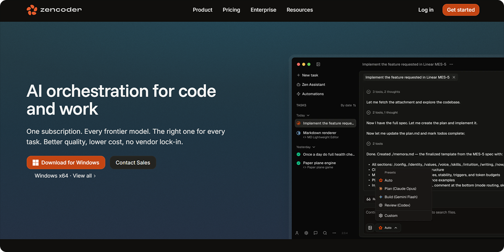The image size is (504, 252).
Task: Open the more options dots in sidebar footer
Action: [x=334, y=233]
